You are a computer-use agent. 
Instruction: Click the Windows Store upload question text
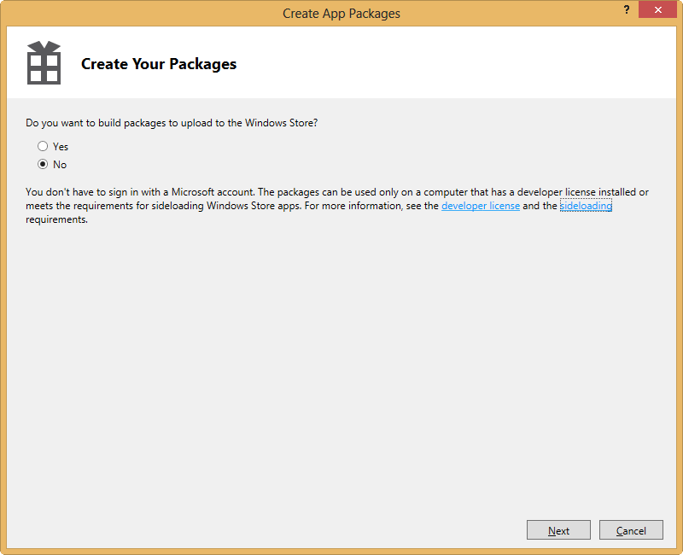(172, 123)
